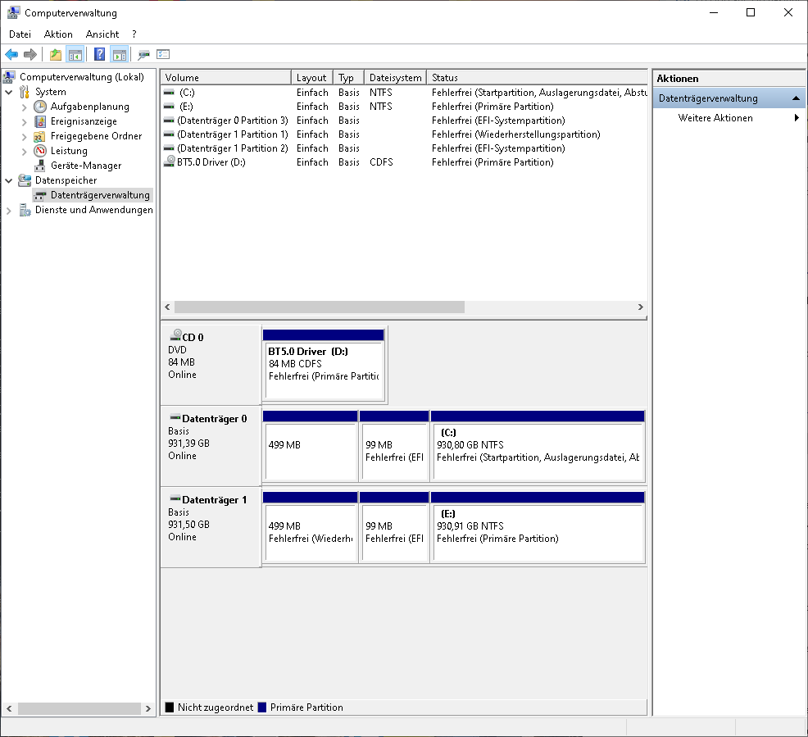Viewport: 808px width, 737px height.
Task: Click the Back arrow toolbar icon
Action: coord(11,54)
